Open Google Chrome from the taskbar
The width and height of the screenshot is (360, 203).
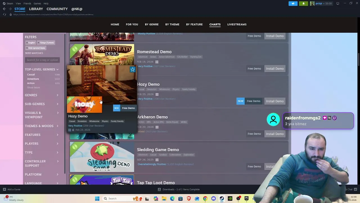(205, 198)
